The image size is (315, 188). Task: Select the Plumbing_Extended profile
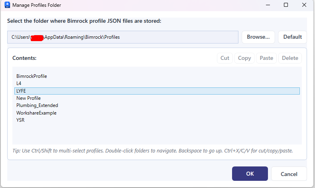(x=157, y=105)
